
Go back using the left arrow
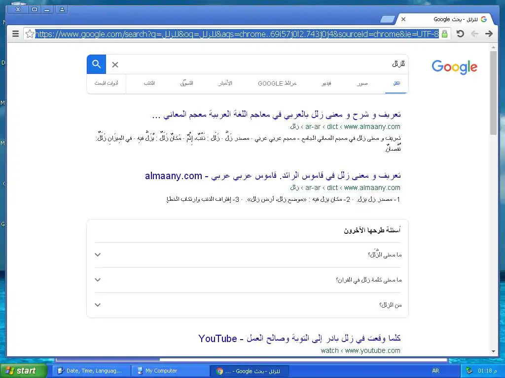(474, 33)
